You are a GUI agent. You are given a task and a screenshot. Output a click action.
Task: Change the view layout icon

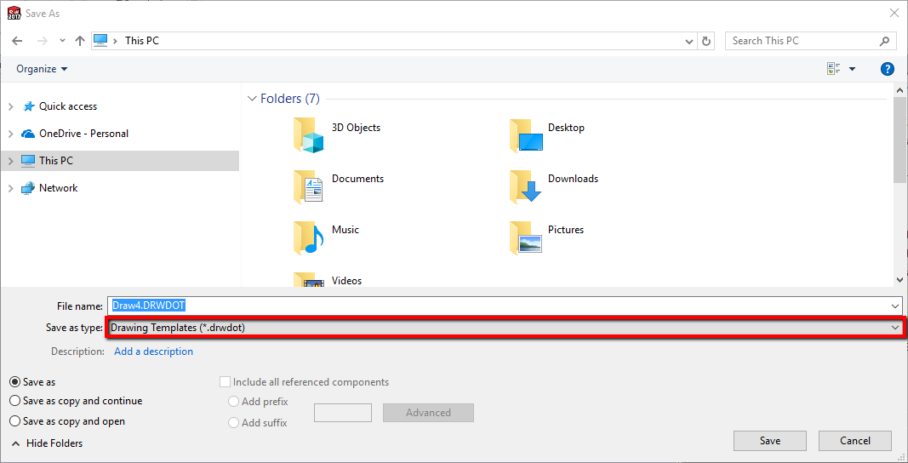coord(834,69)
